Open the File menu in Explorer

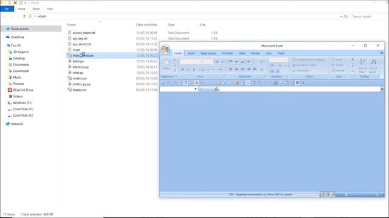[7, 8]
